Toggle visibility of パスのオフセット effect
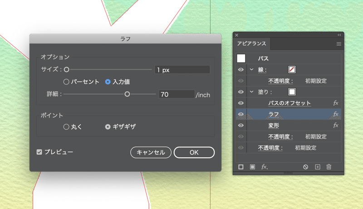 [241, 103]
